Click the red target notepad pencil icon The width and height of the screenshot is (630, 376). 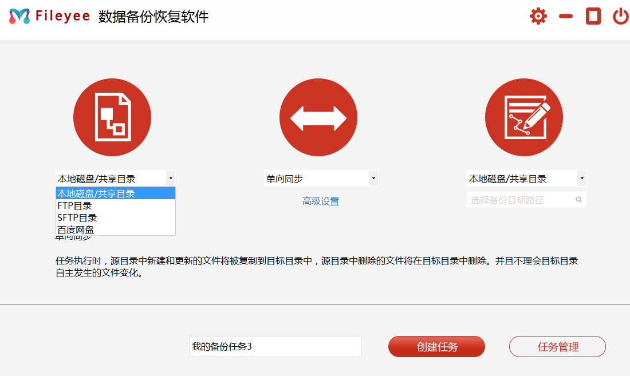click(523, 117)
